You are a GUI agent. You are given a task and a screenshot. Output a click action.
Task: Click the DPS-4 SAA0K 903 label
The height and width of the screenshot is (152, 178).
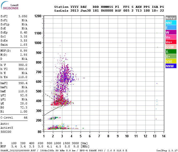pos(91,150)
